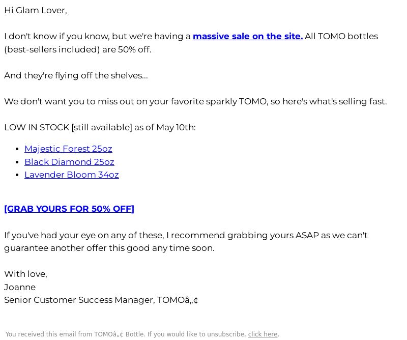This screenshot has height=340, width=407.
Task: Click the GRAB YOURS FOR 50% OFF link
Action: 69,209
